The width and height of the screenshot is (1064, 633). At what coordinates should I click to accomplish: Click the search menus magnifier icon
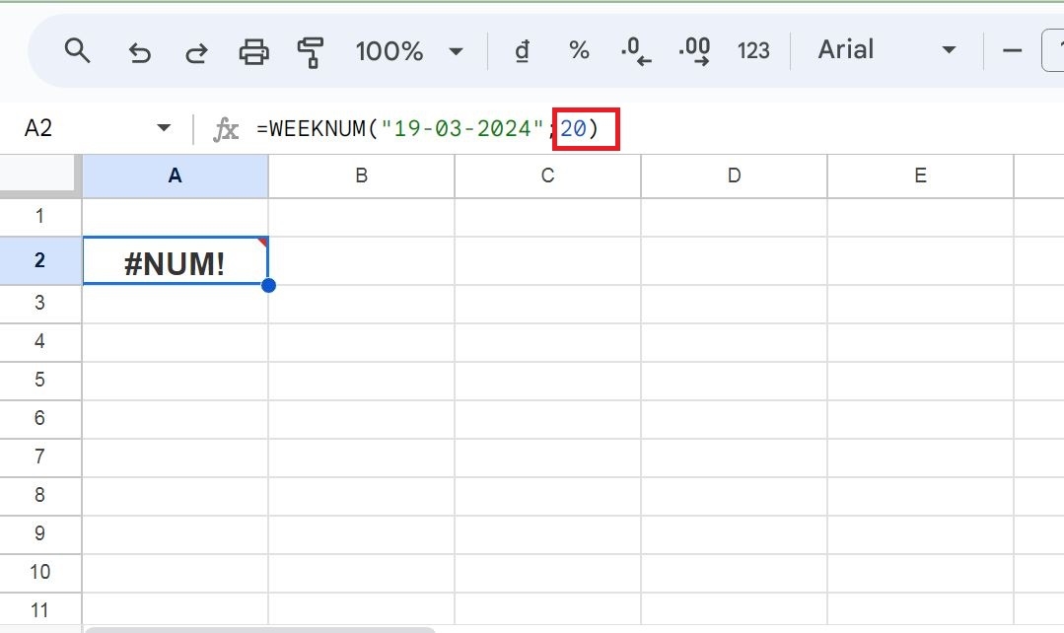pyautogui.click(x=77, y=50)
